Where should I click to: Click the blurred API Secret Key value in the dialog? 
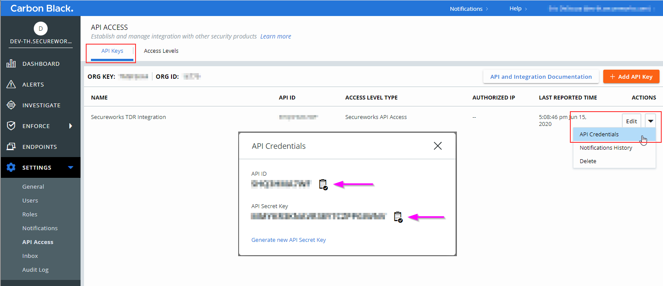pos(319,216)
